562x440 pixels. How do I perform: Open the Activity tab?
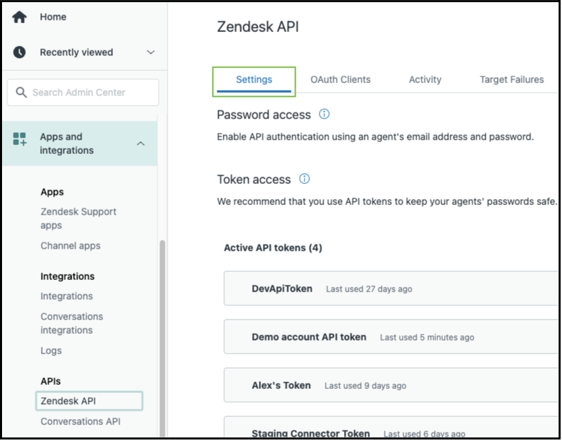coord(425,80)
